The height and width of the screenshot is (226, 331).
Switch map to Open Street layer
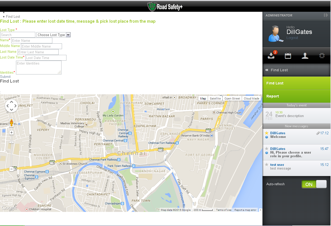pos(232,98)
